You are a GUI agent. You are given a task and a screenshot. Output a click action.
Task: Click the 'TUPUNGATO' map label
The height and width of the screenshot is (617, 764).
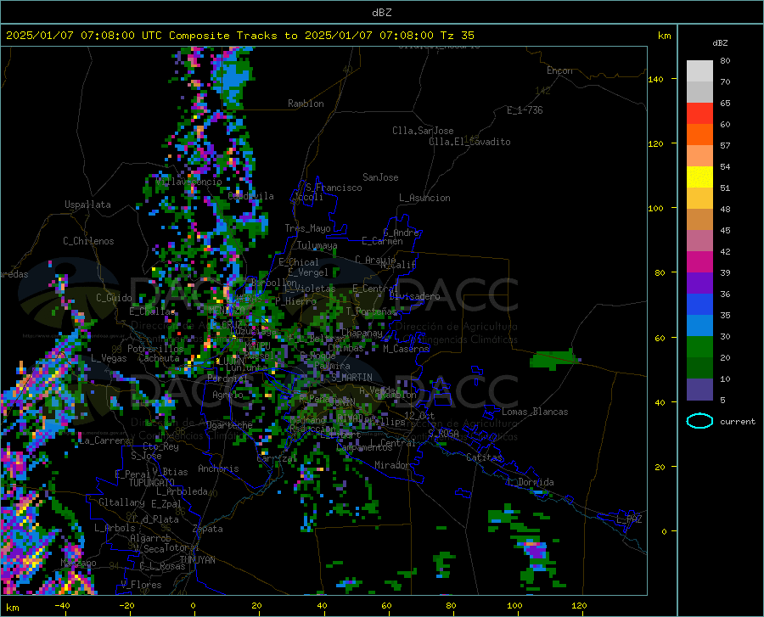152,483
